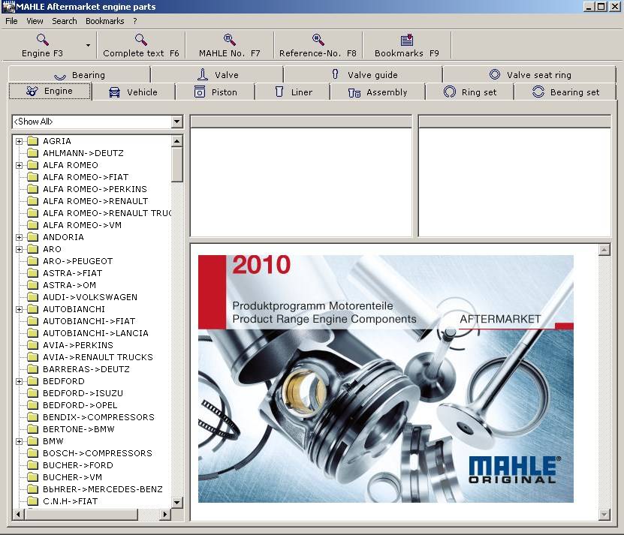Open the Search menu

65,21
